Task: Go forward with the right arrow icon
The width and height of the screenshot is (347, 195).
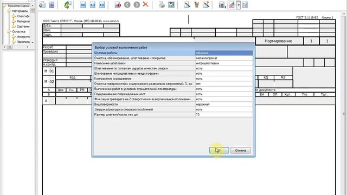Action: click(x=137, y=5)
